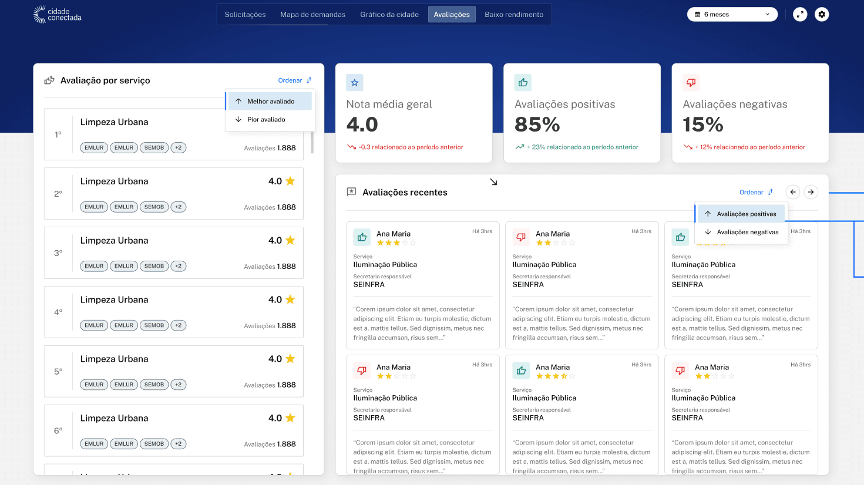
Task: Switch to Mapa de demandas tab
Action: [x=313, y=15]
